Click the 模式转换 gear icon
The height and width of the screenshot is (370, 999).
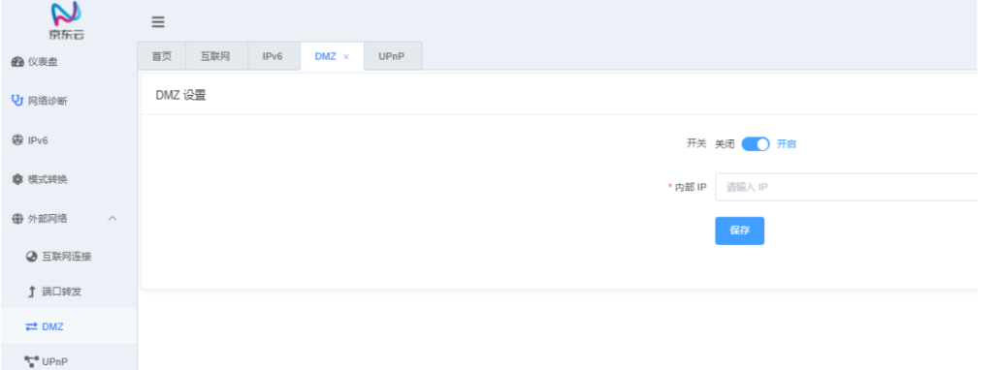click(x=17, y=180)
